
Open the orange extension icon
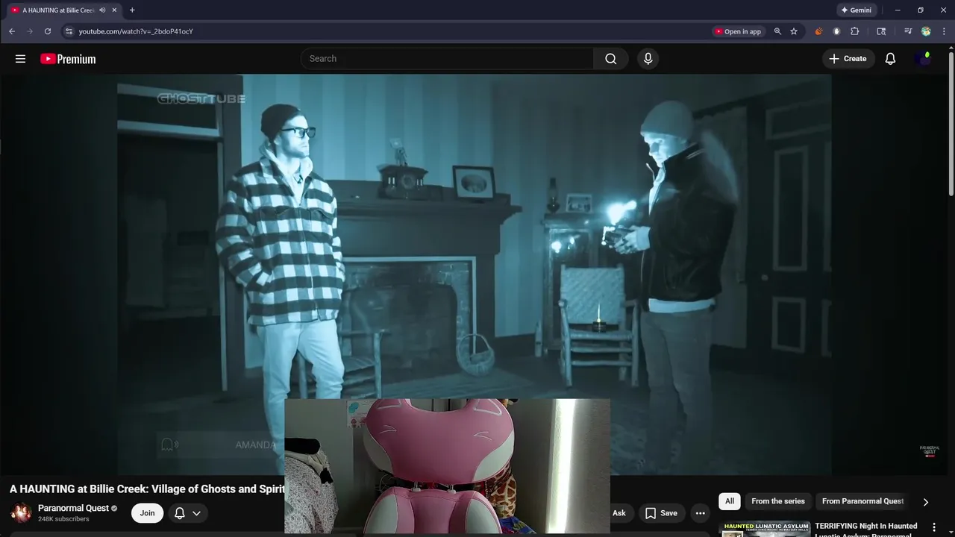tap(818, 31)
